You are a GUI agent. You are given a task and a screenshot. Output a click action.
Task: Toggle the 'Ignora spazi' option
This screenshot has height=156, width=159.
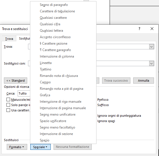tap(106, 121)
